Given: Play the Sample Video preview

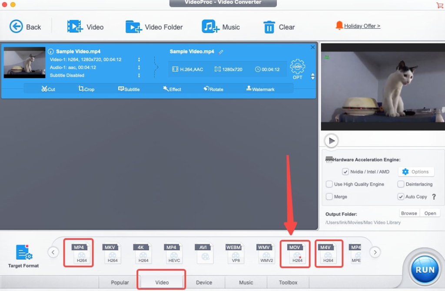Looking at the screenshot, I should 332,140.
